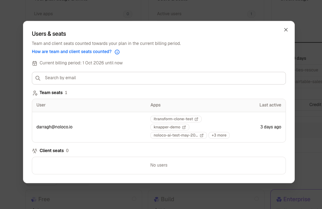Open external link icon on itransform-clone-test
Image resolution: width=322 pixels, height=209 pixels.
tap(196, 119)
